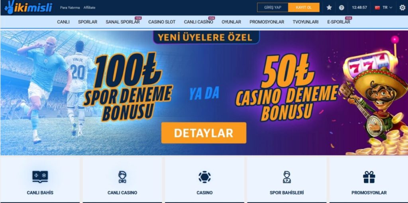Screen dimensions: 408x203
Task: Click the KAYIT OL button
Action: [304, 7]
